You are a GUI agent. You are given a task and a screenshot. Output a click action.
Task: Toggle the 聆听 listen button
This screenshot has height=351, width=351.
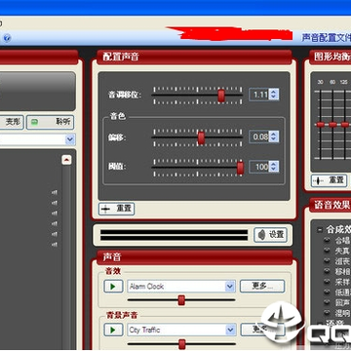coord(51,123)
